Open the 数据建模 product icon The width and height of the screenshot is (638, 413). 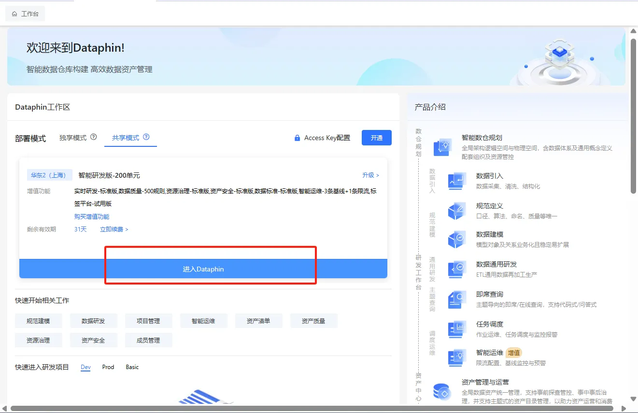click(x=457, y=239)
